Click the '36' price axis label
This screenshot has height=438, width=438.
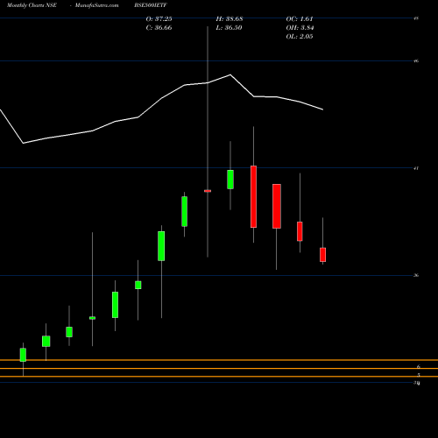point(416,275)
